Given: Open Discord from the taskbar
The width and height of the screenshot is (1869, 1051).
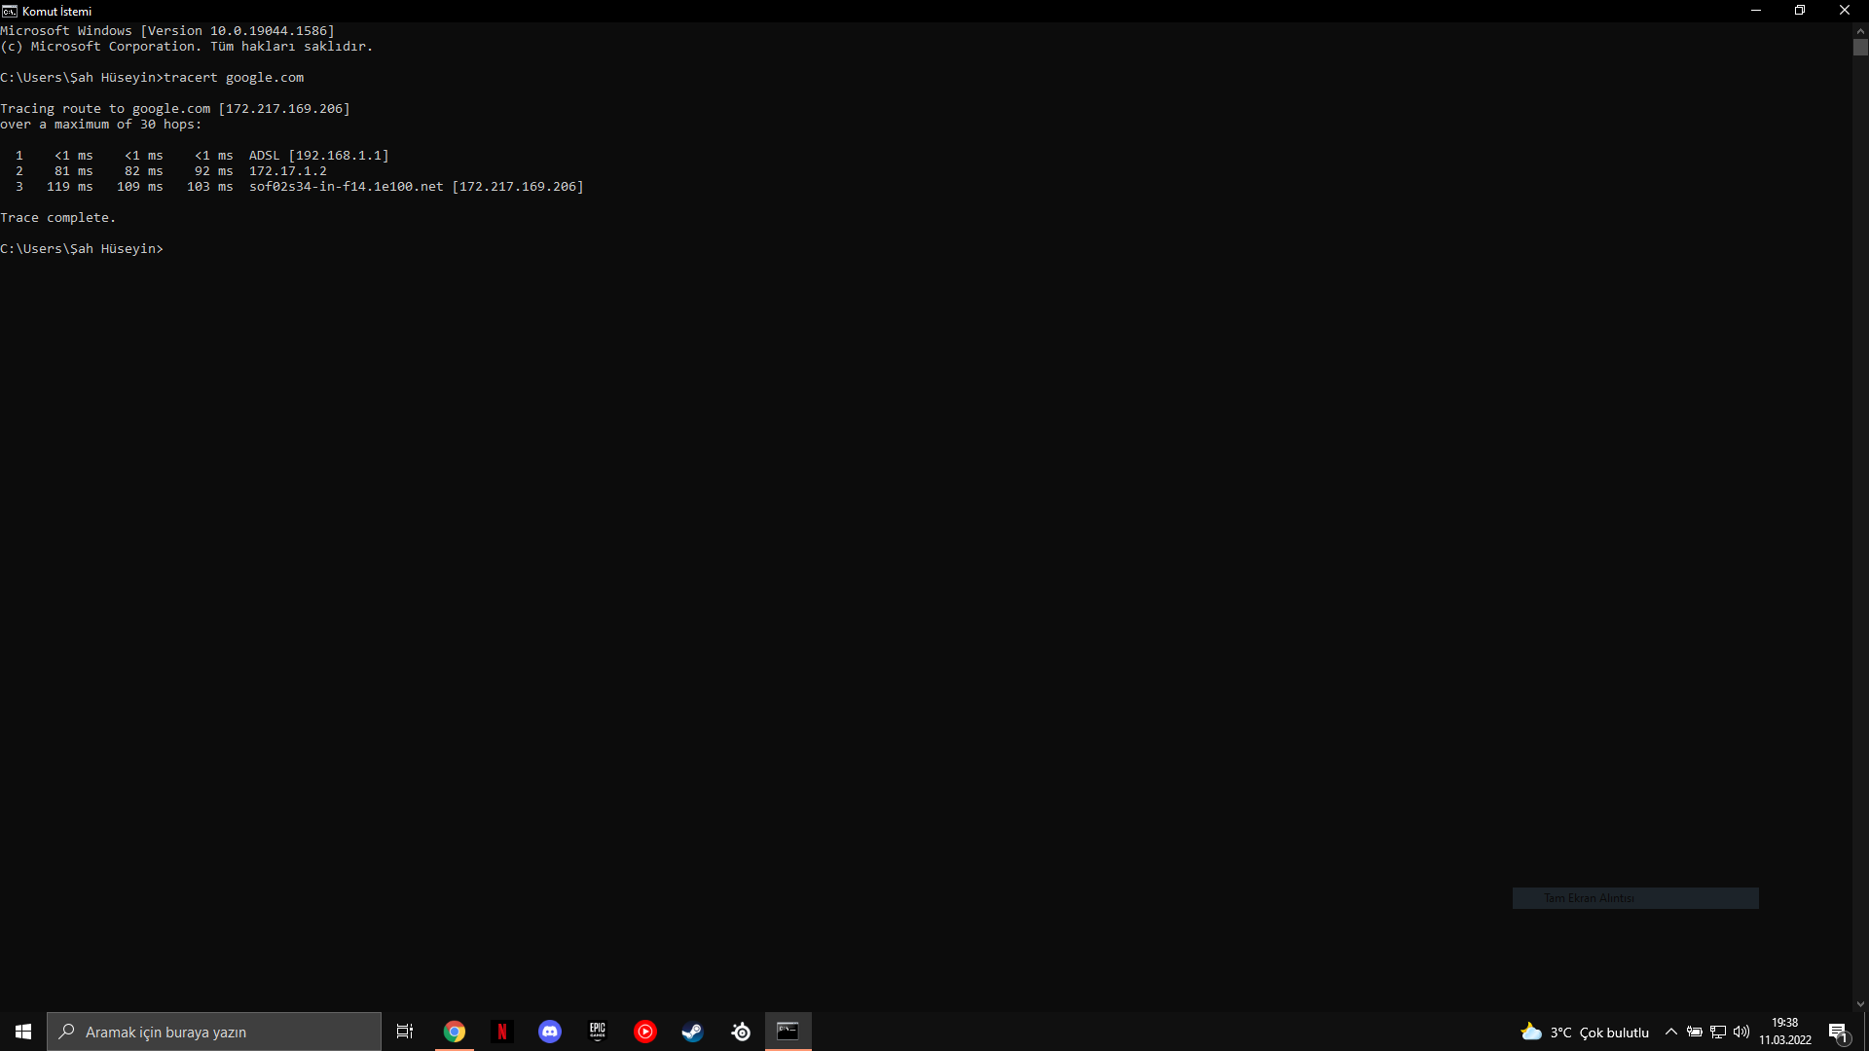Looking at the screenshot, I should pyautogui.click(x=550, y=1032).
